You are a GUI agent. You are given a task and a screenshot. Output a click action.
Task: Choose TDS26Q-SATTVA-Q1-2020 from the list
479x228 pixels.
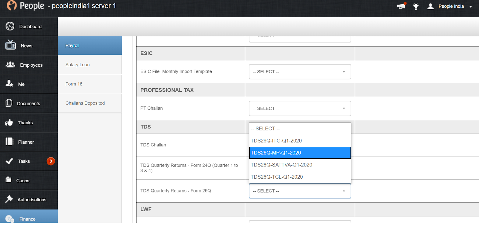[300, 165]
